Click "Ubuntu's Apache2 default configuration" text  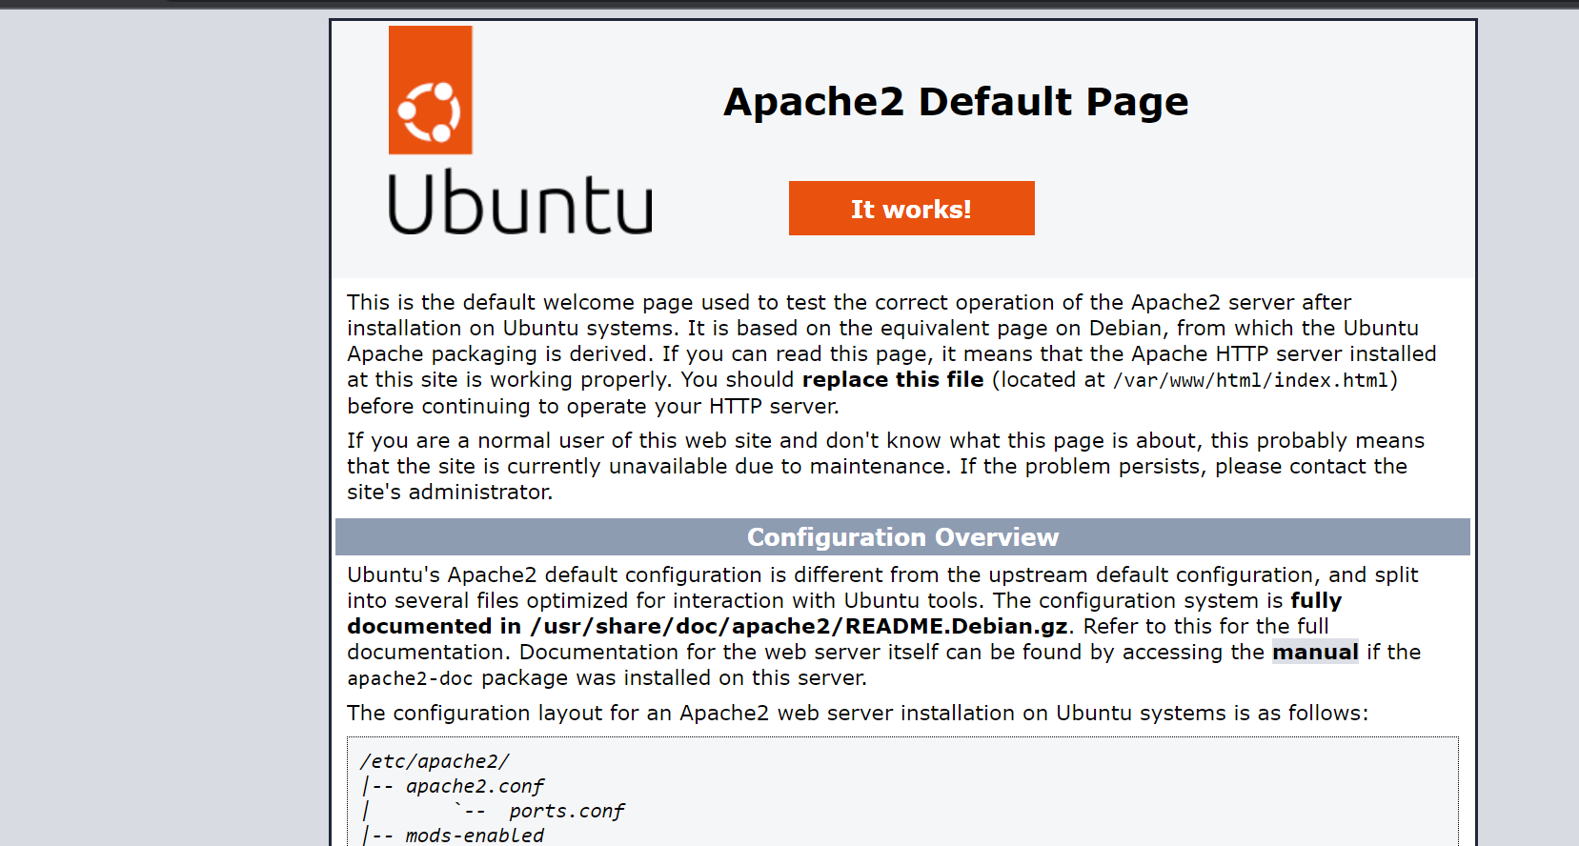[x=554, y=574]
